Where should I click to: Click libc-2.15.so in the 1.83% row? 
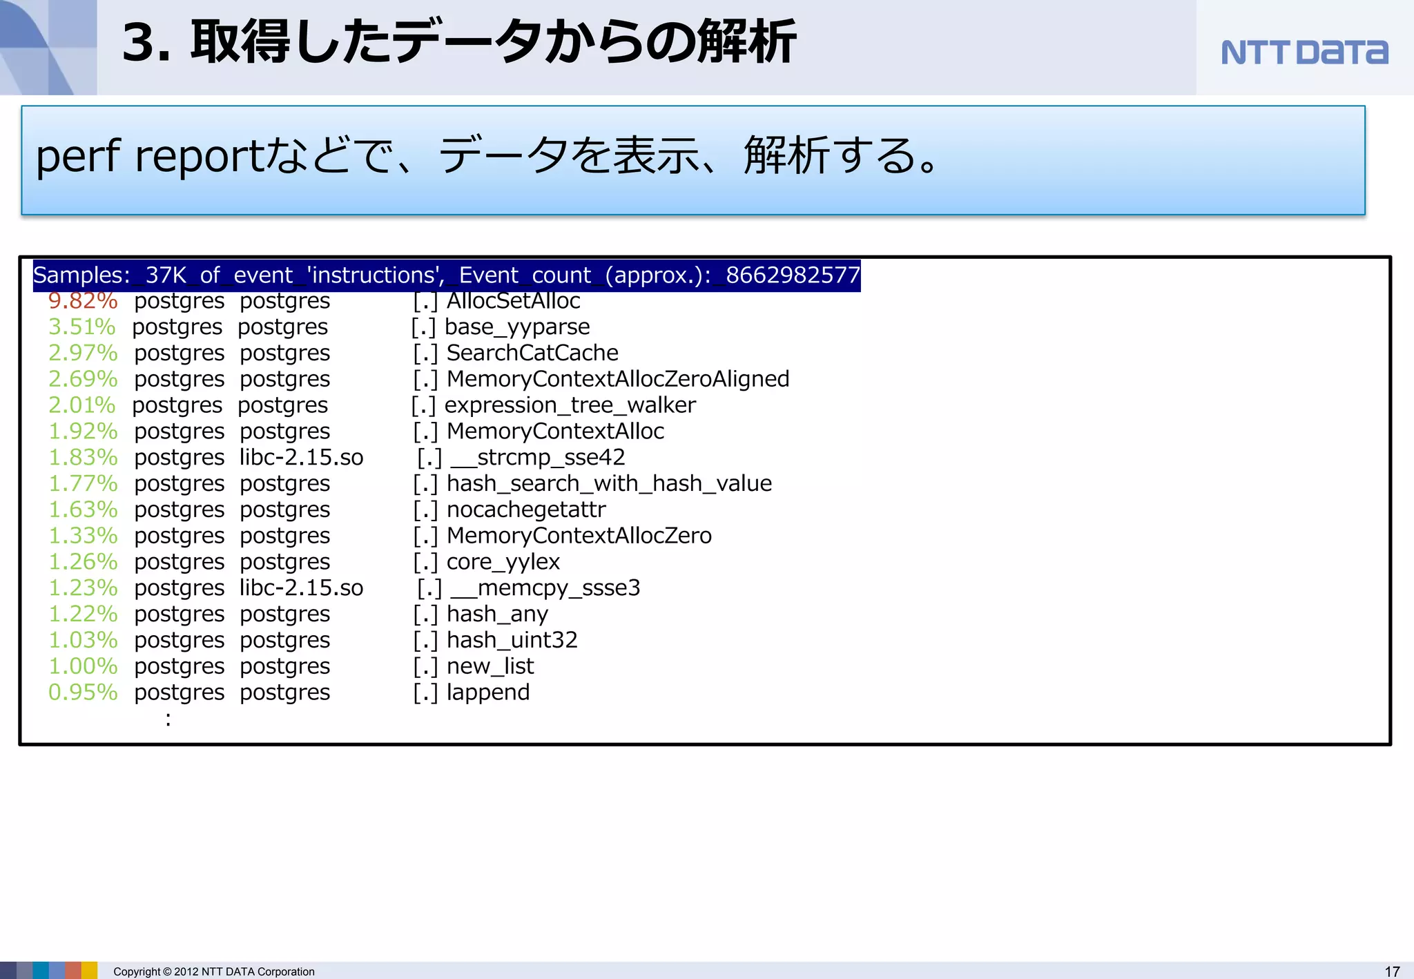pos(301,458)
